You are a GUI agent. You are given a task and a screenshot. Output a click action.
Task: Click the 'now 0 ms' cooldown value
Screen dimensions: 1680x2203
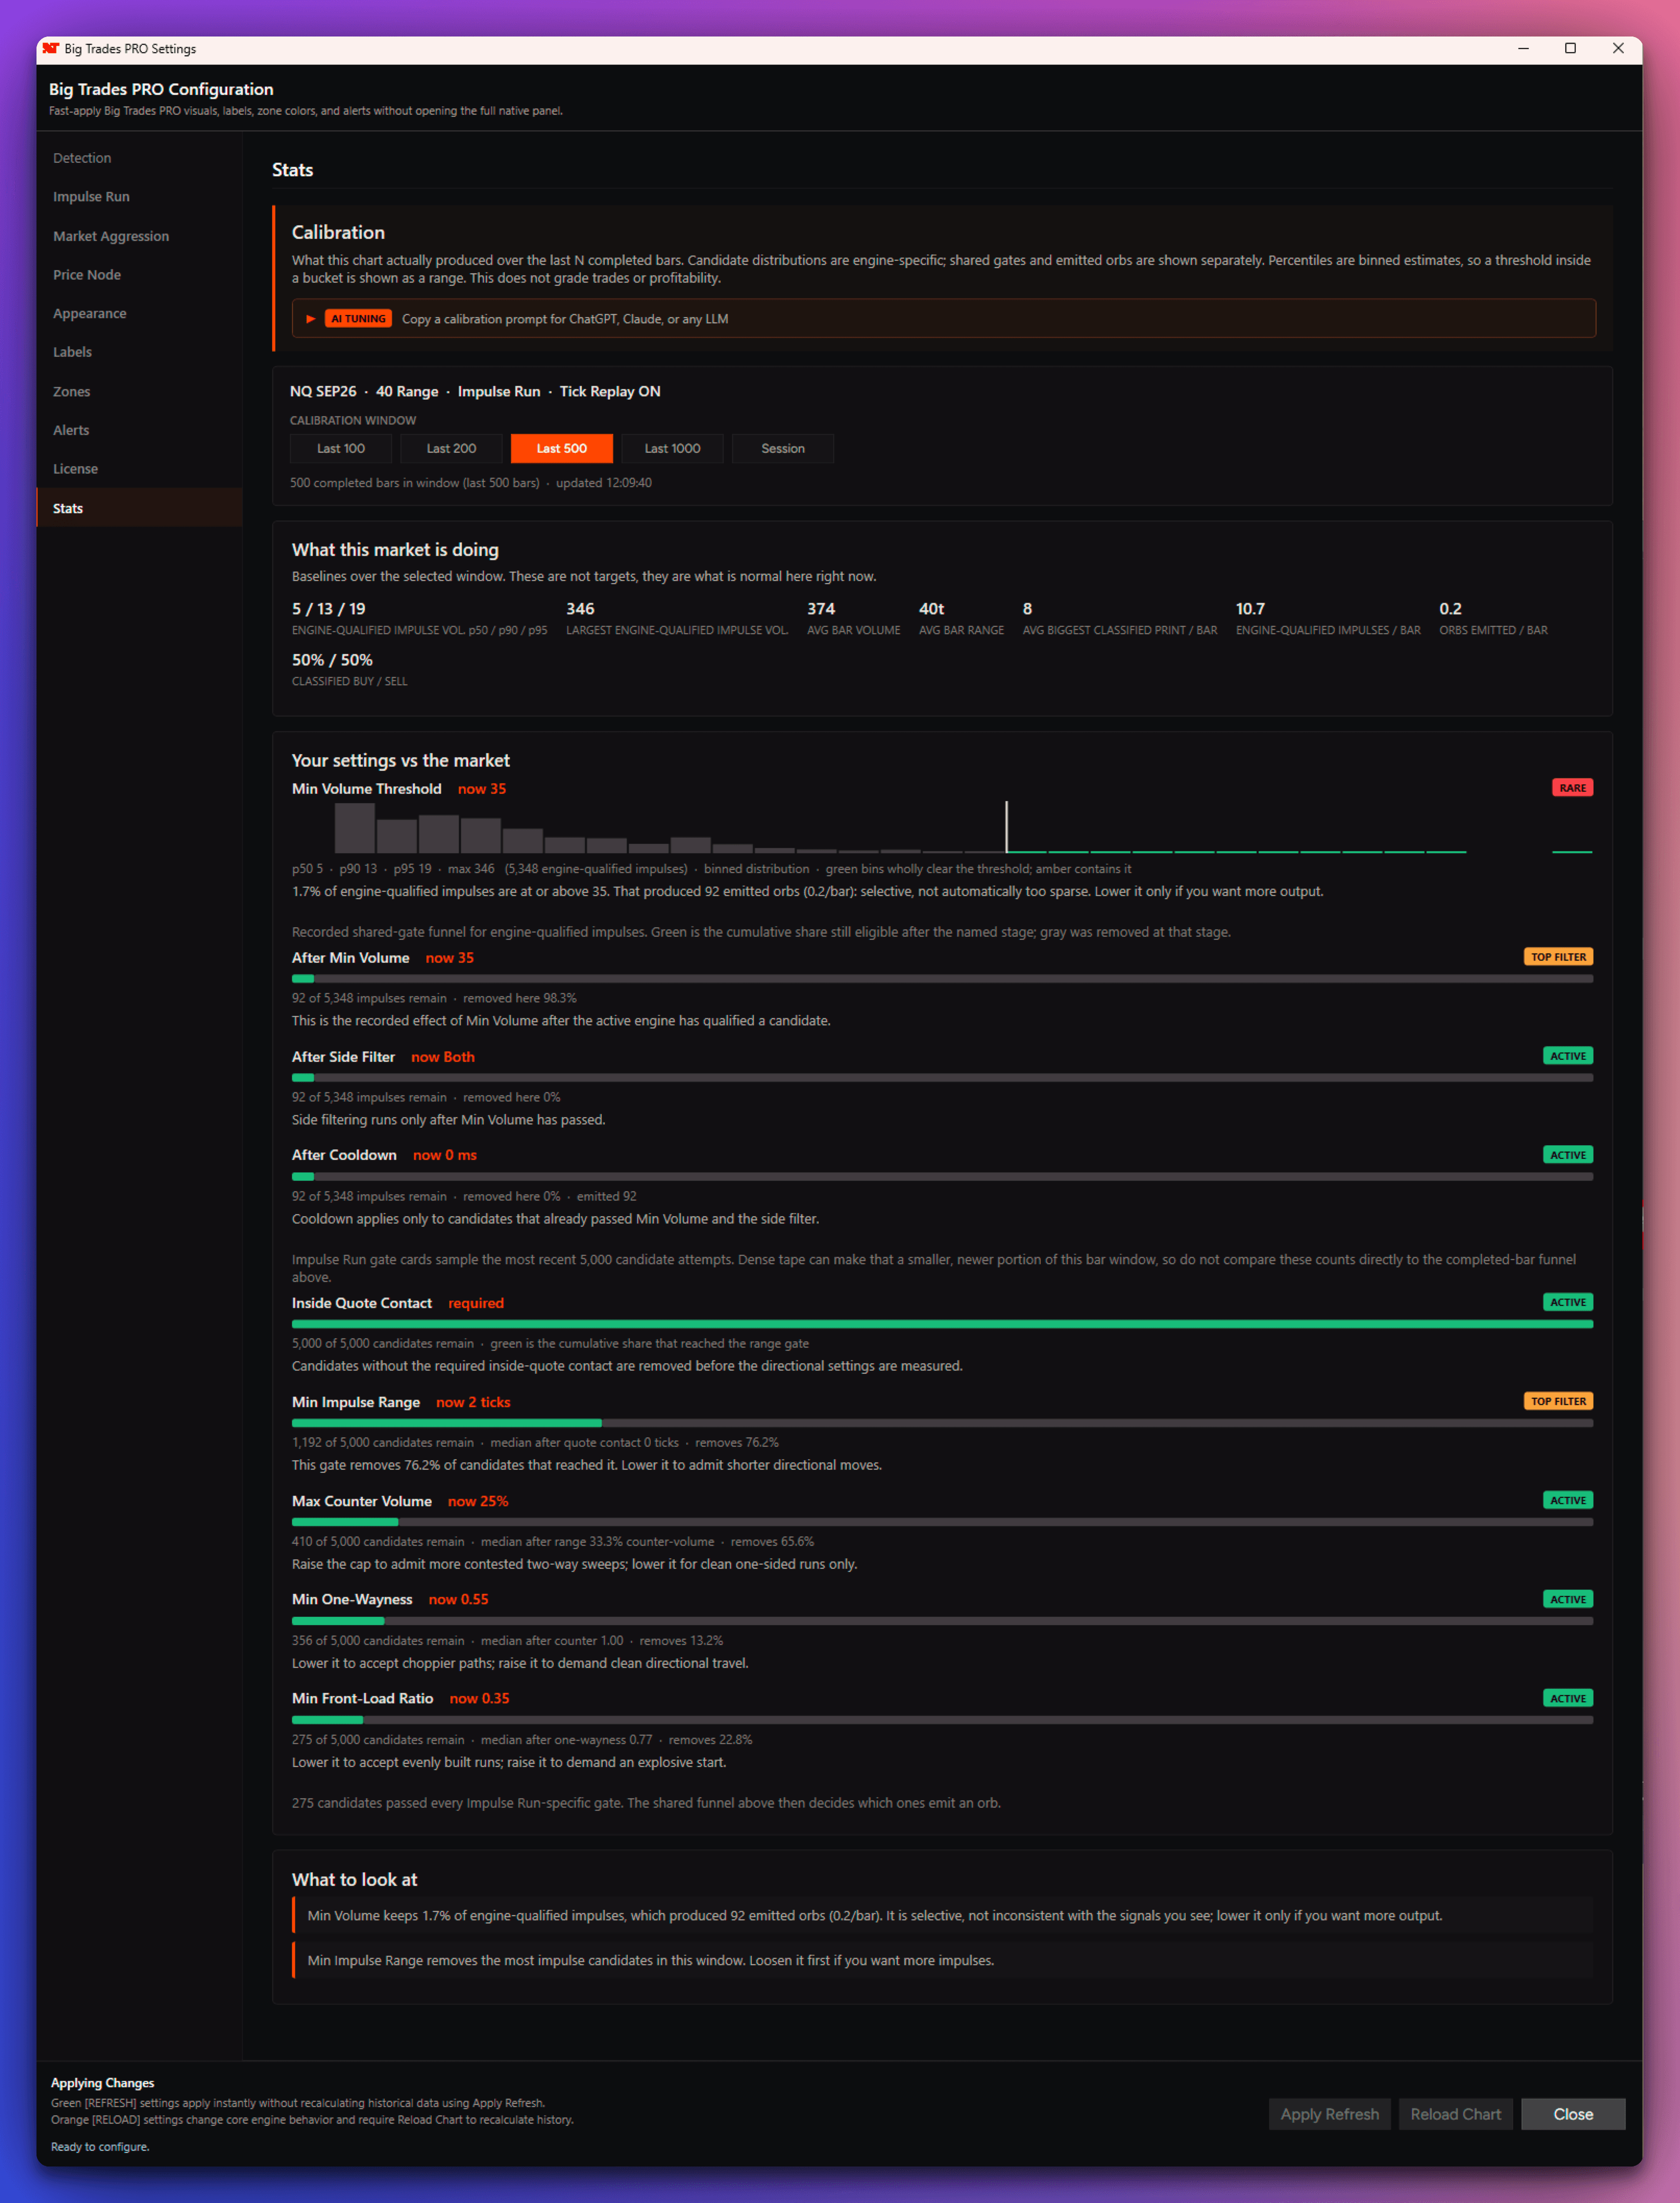pos(445,1155)
